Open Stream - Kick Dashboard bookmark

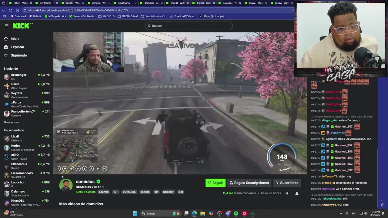pyautogui.click(x=82, y=16)
